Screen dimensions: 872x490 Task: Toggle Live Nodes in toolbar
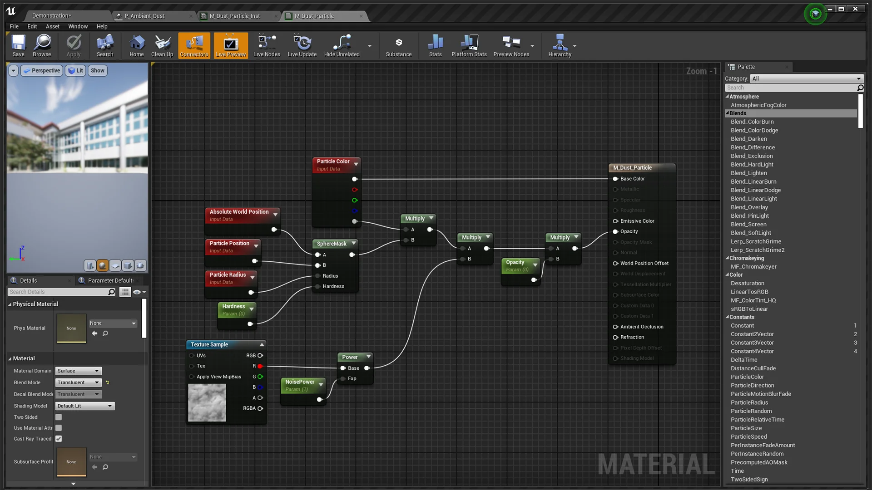point(267,45)
